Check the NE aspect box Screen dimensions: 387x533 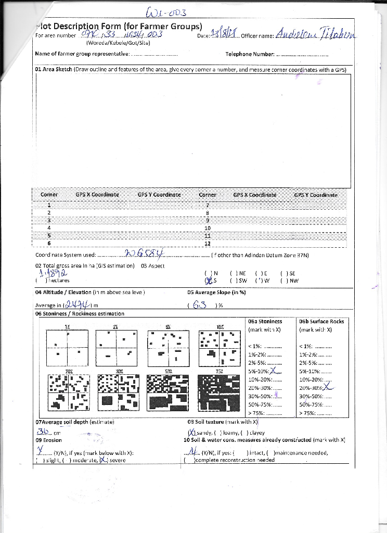234,273
